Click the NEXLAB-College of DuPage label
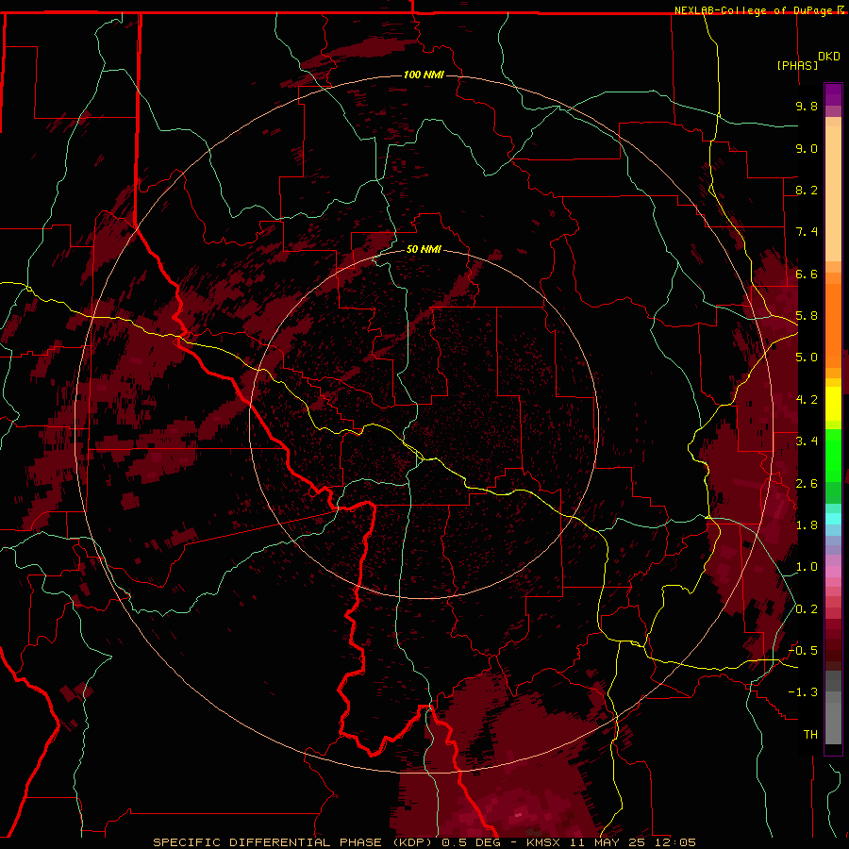This screenshot has width=849, height=849. click(753, 10)
